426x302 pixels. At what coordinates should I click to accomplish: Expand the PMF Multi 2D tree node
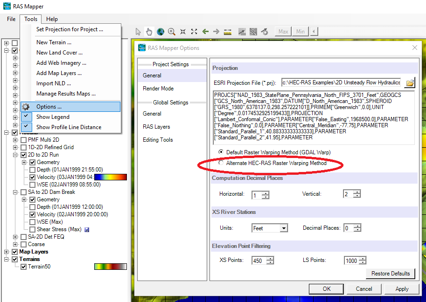click(x=15, y=140)
